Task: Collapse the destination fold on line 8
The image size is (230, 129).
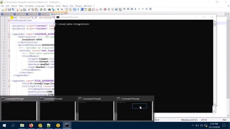Action: [9, 37]
